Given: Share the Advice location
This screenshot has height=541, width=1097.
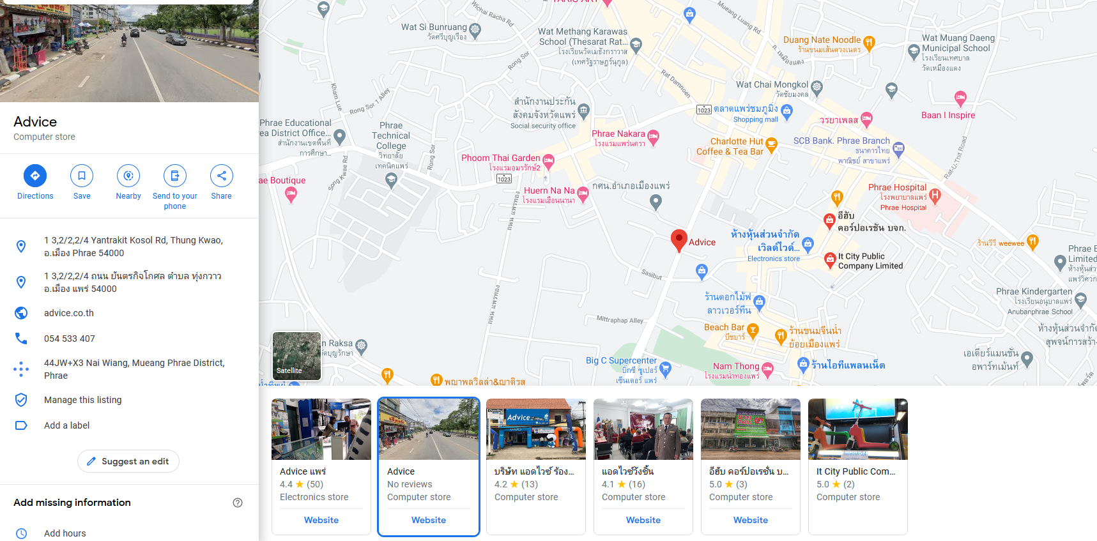Looking at the screenshot, I should coord(222,176).
